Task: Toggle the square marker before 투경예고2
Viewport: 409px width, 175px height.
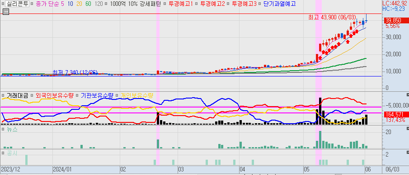Action: click(x=197, y=4)
